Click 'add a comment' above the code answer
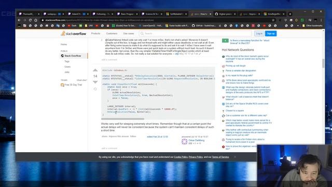This screenshot has height=187, width=332. pos(109,60)
